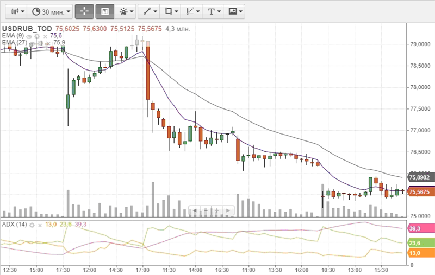
Task: Click the 75,8982 EMA price tag
Action: 420,177
